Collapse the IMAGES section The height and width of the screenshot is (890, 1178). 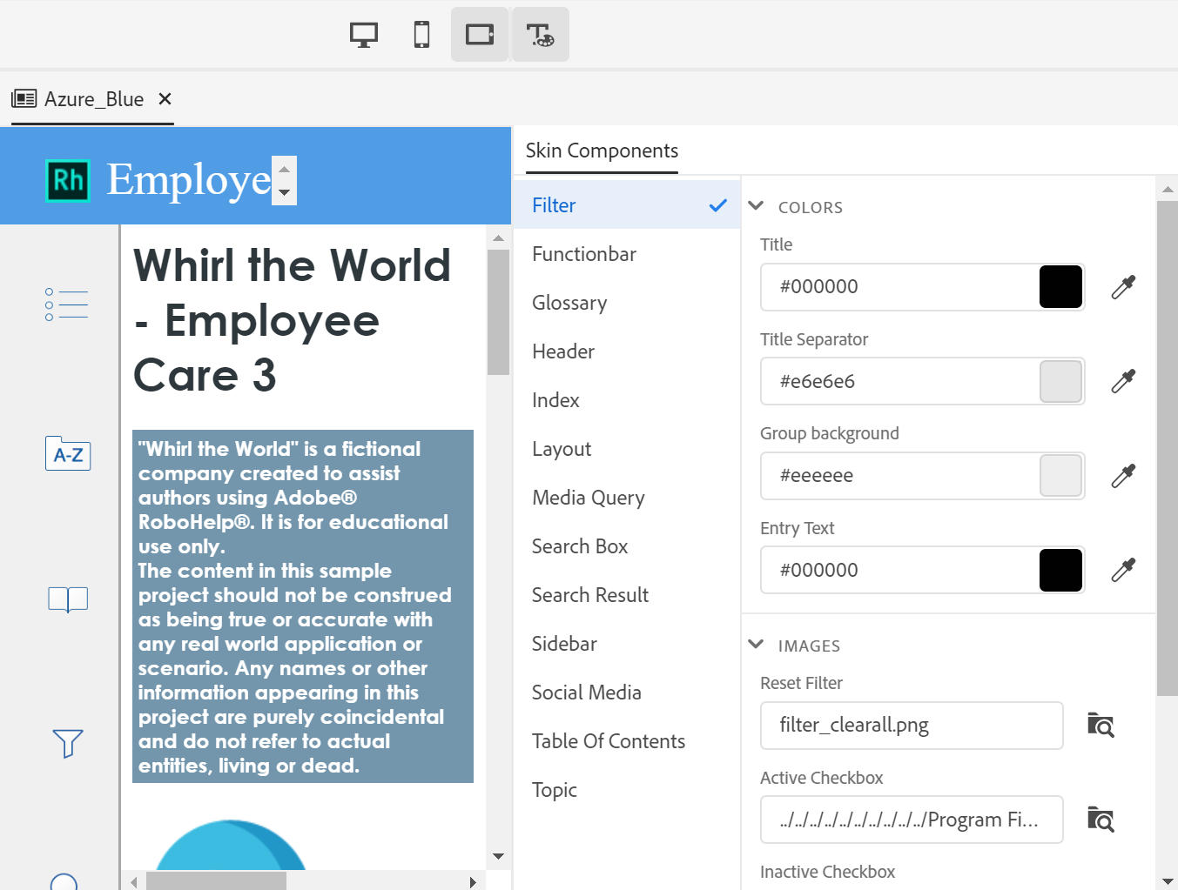(756, 645)
